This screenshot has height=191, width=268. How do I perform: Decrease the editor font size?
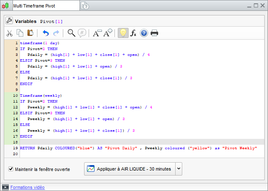coord(97,33)
